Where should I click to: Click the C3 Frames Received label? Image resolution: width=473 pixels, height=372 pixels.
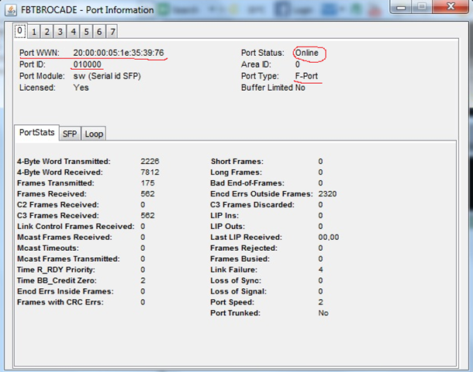coord(58,216)
